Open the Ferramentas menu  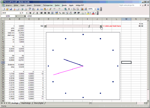tap(48, 5)
